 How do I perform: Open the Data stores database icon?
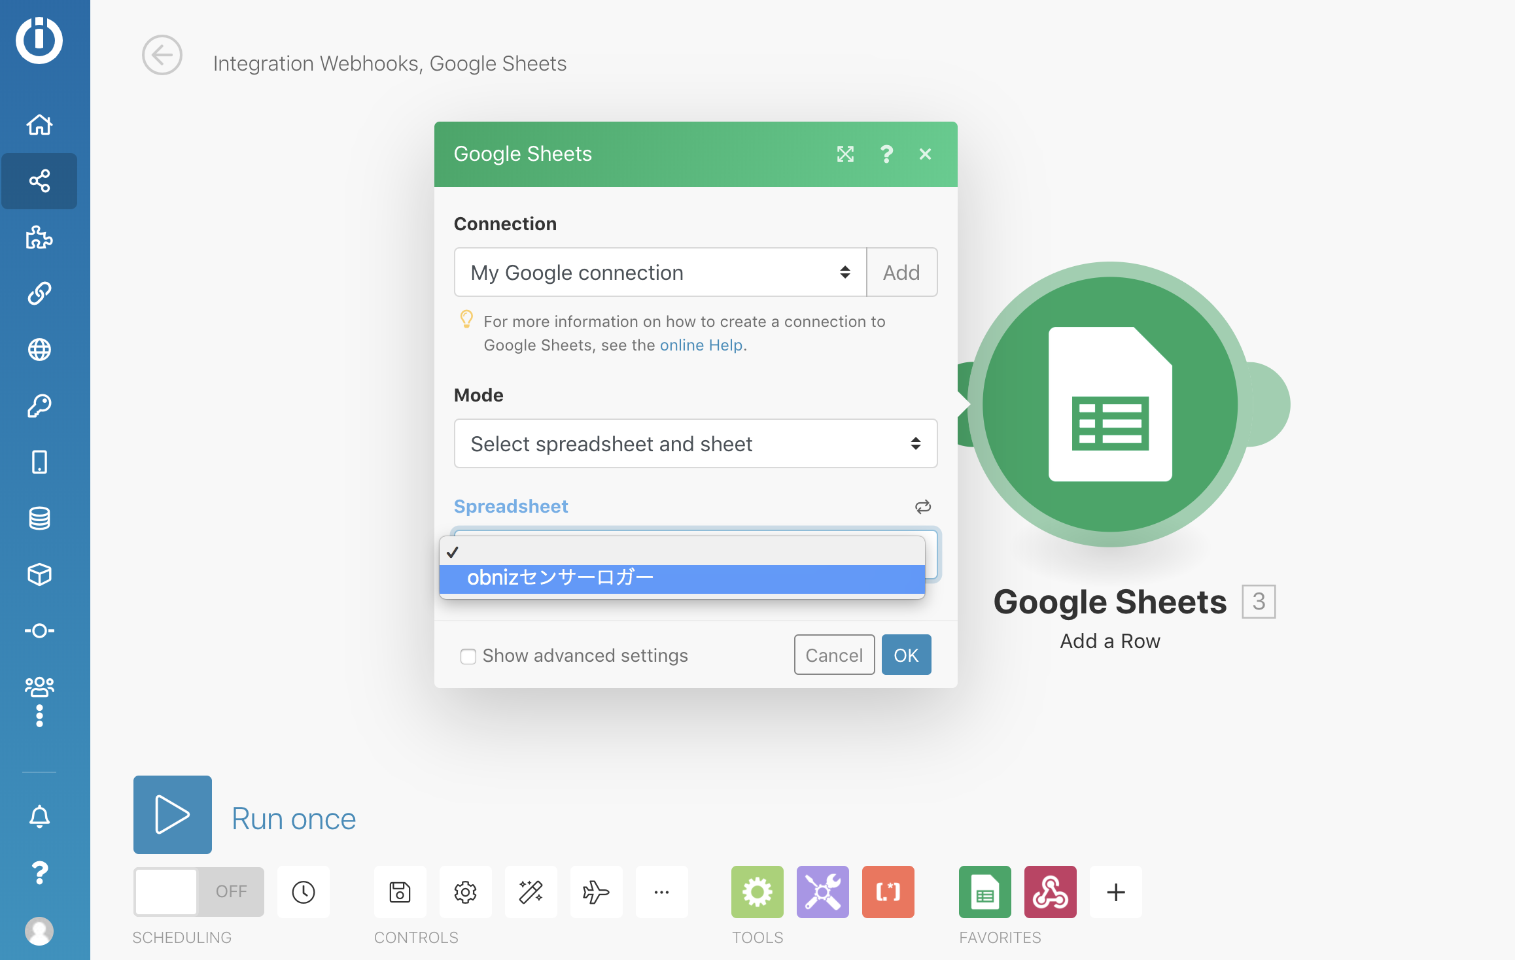[x=39, y=519]
